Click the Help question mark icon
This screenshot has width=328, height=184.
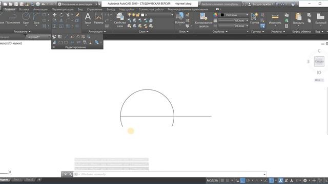[x=293, y=4]
